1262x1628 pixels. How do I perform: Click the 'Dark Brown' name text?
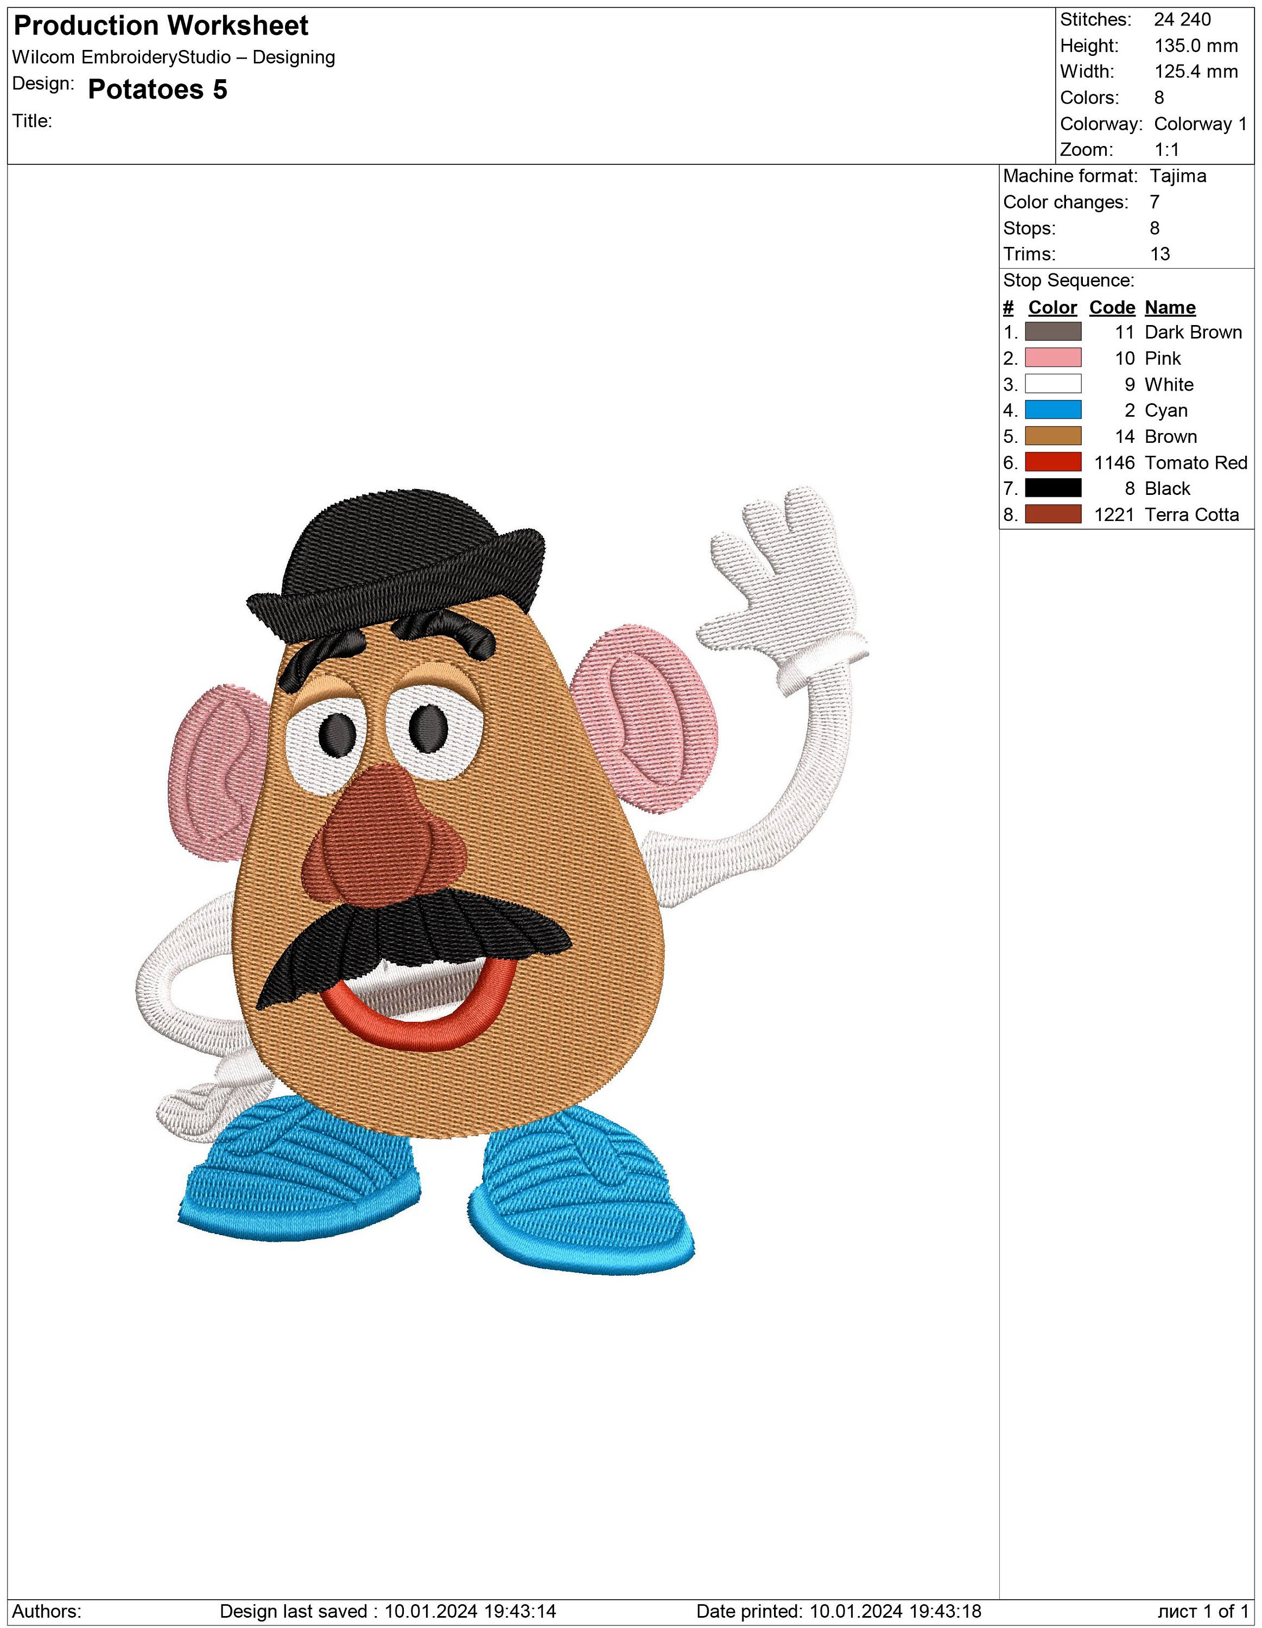click(x=1194, y=332)
